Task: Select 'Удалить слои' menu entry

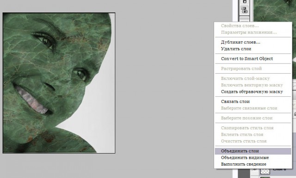Action: point(253,49)
